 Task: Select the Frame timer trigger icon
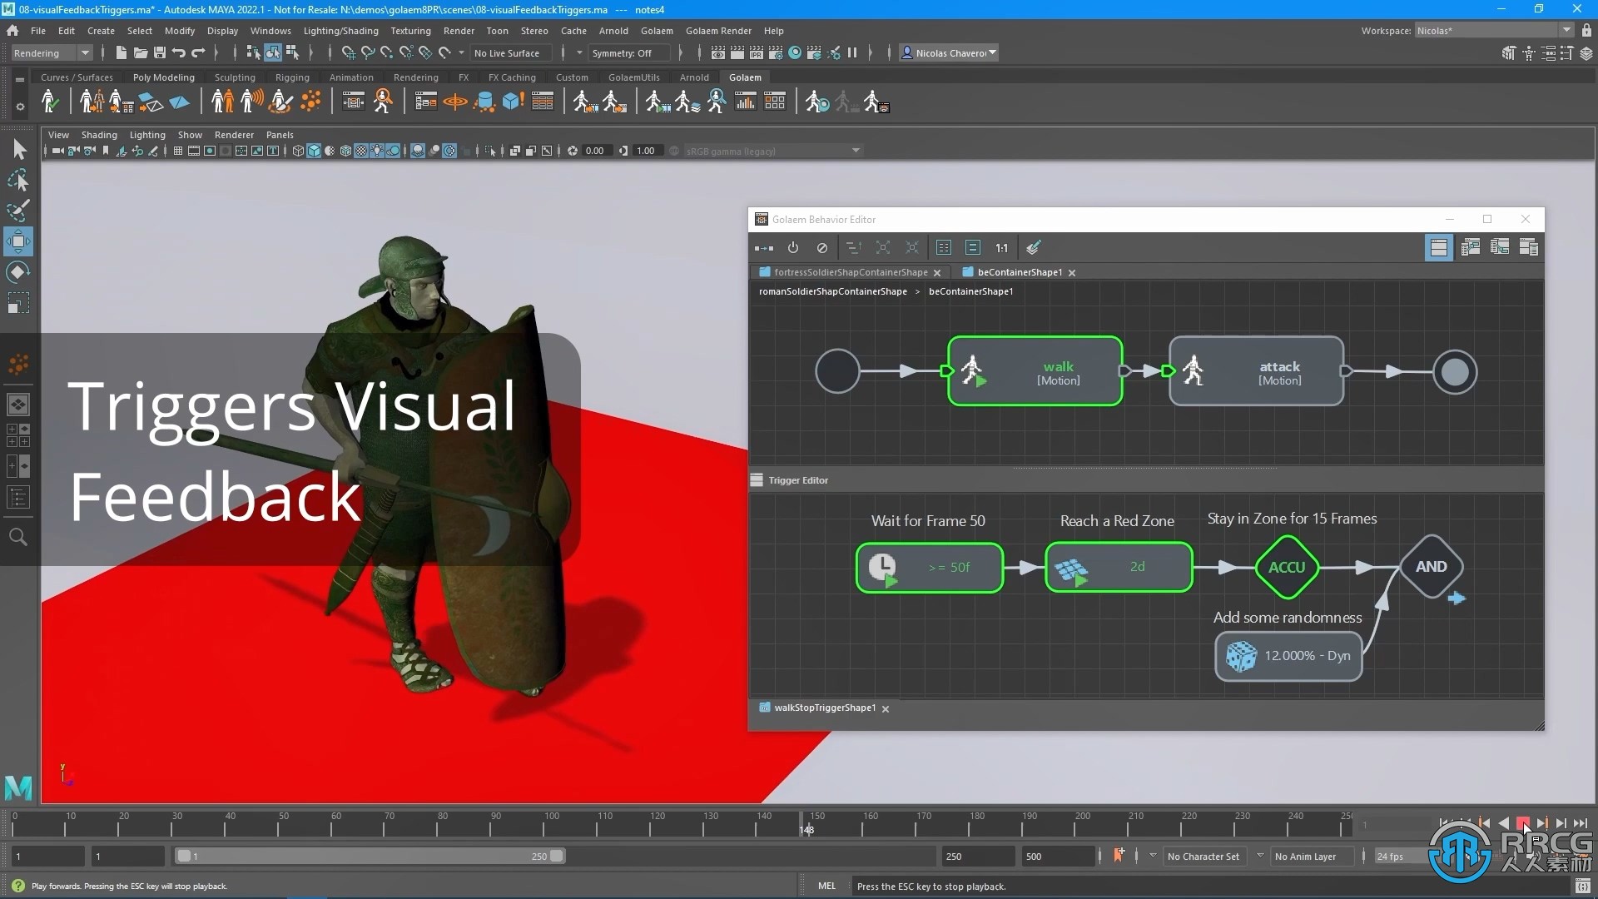tap(882, 566)
